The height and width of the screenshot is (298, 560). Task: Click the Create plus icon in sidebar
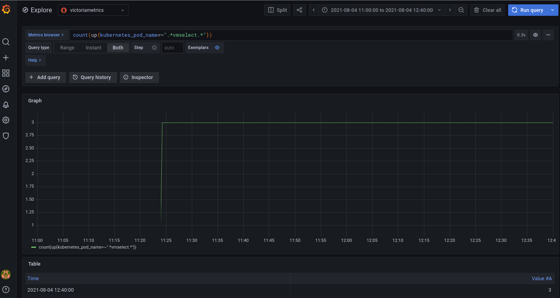click(x=6, y=58)
